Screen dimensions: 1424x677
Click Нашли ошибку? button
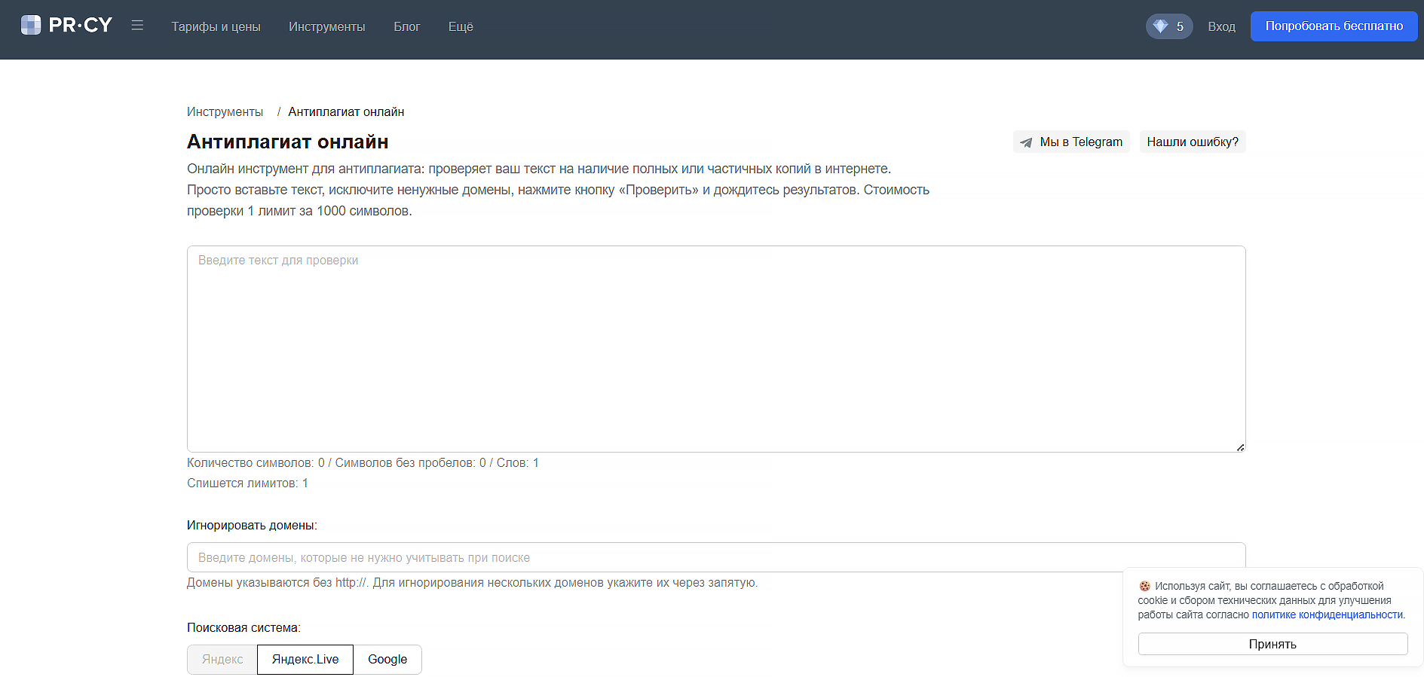[x=1193, y=142]
